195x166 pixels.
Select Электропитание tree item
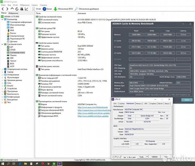(x=15, y=36)
